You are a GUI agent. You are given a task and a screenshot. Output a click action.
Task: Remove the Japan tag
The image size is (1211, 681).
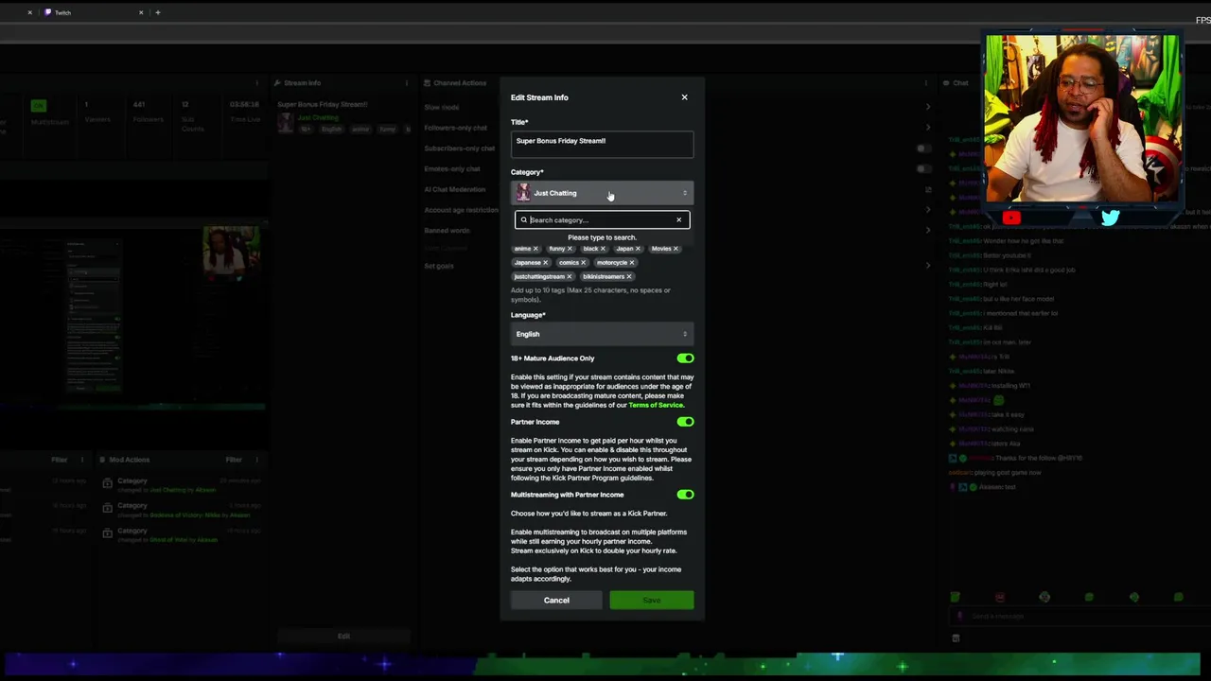638,249
